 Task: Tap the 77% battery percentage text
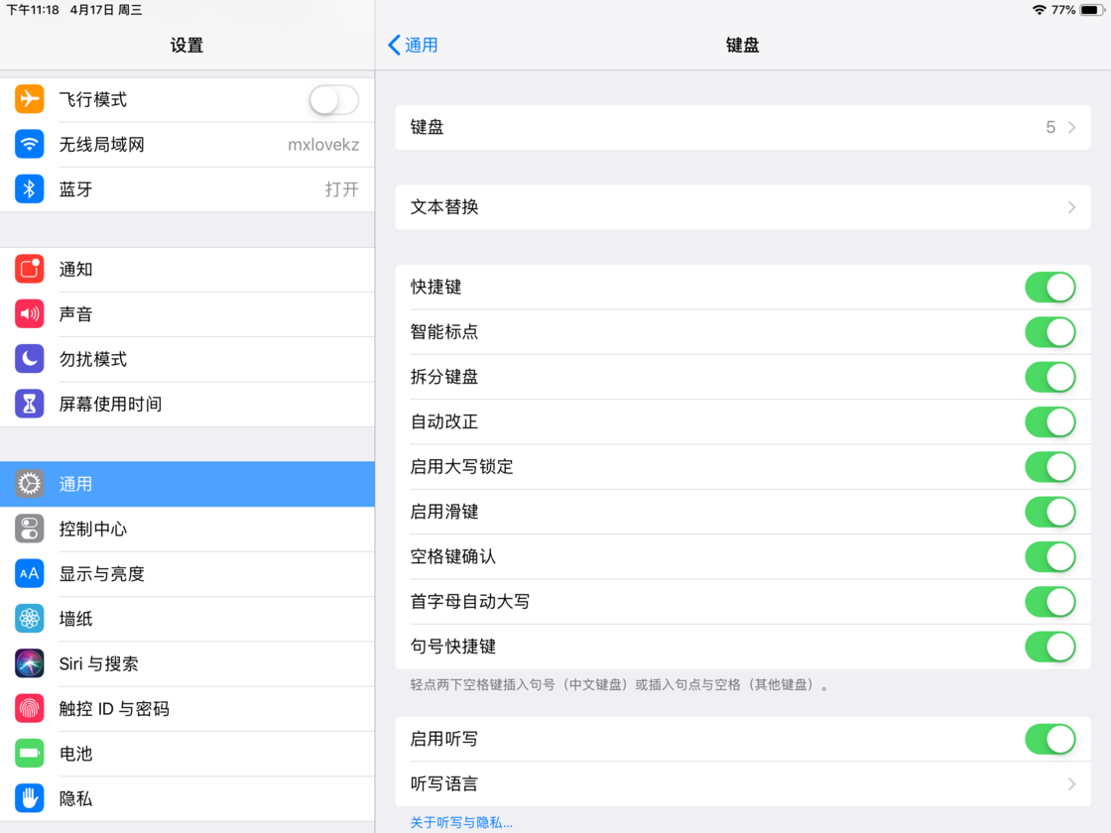(1062, 10)
